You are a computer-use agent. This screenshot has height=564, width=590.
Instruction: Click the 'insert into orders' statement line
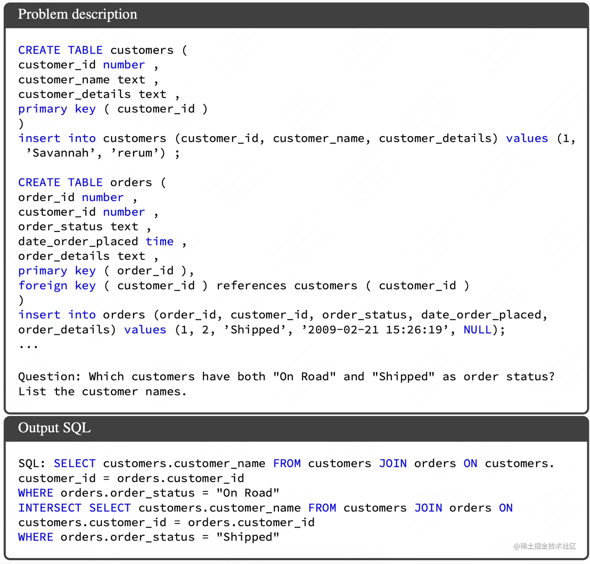pyautogui.click(x=283, y=315)
